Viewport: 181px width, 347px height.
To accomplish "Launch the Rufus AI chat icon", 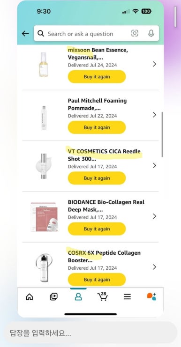I will (151, 296).
